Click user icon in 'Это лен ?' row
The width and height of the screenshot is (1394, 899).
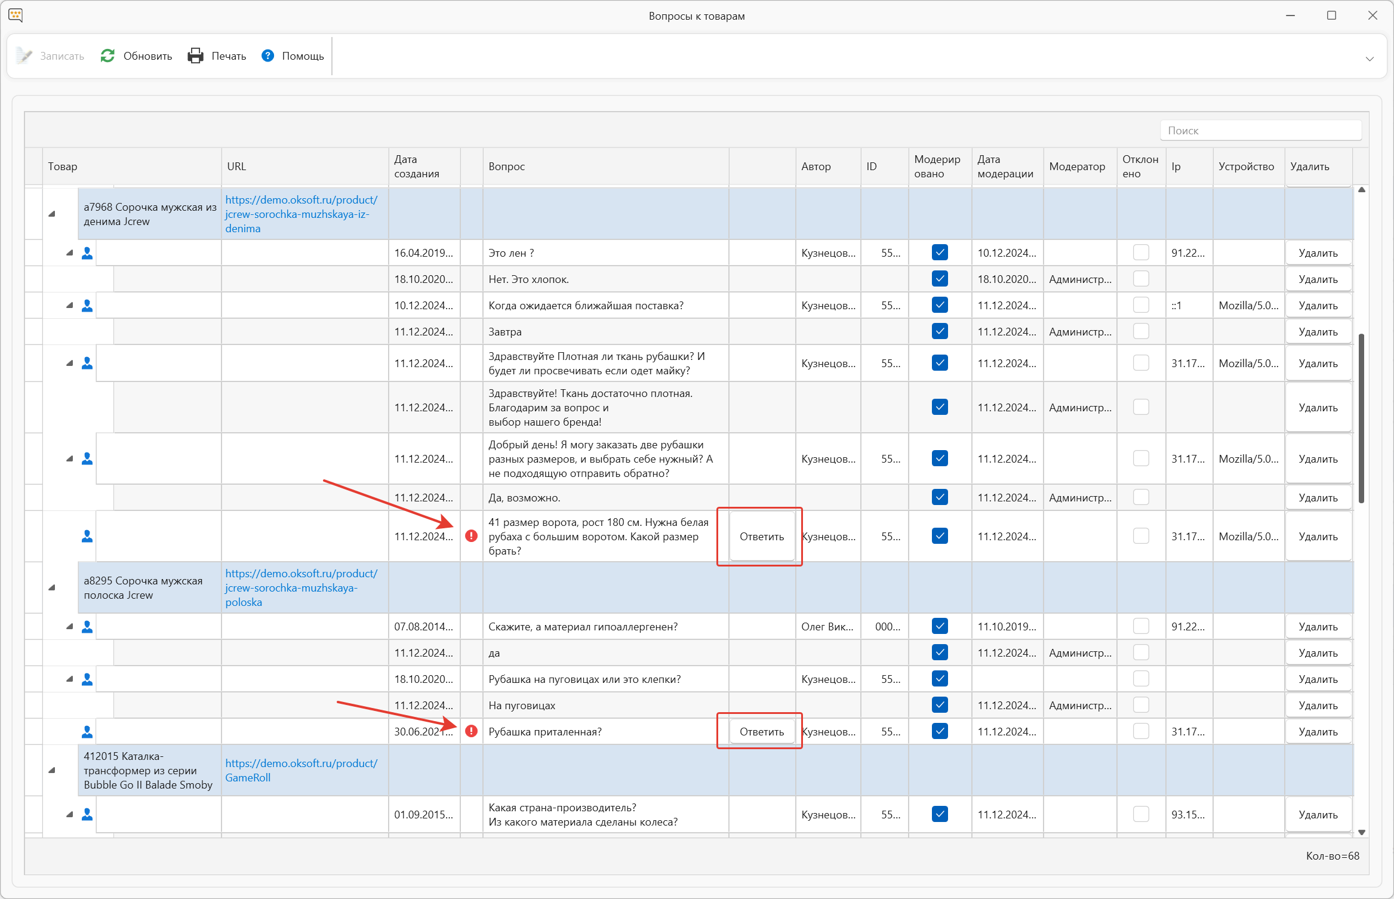tap(87, 253)
